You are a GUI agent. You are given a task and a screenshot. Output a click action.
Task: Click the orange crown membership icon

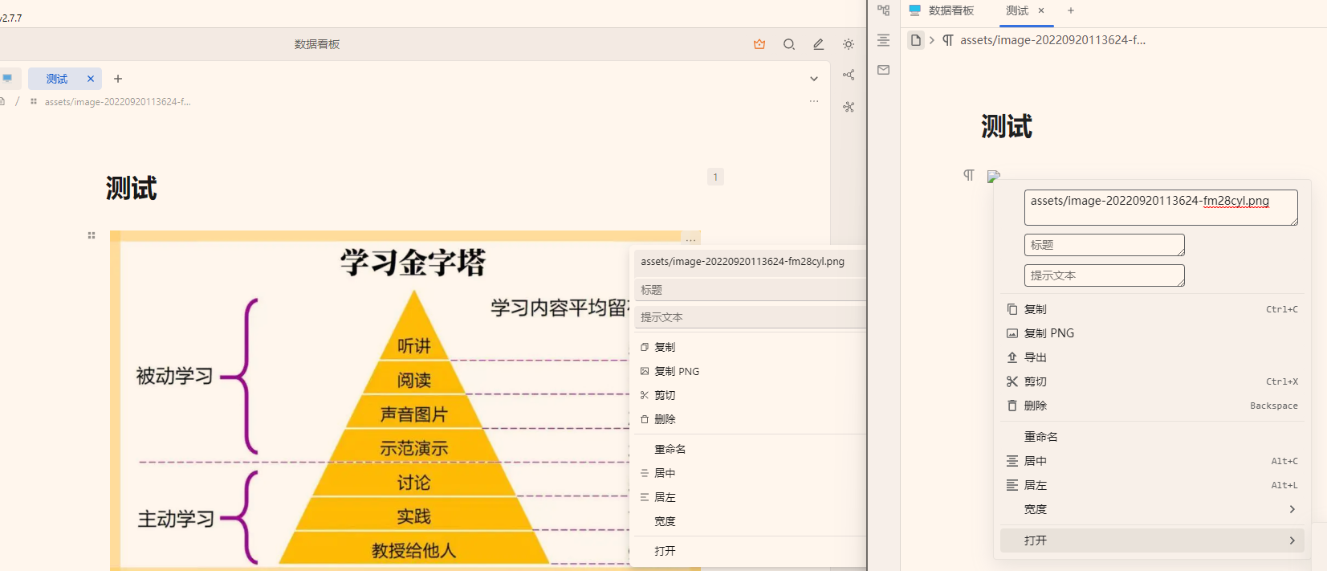point(759,44)
